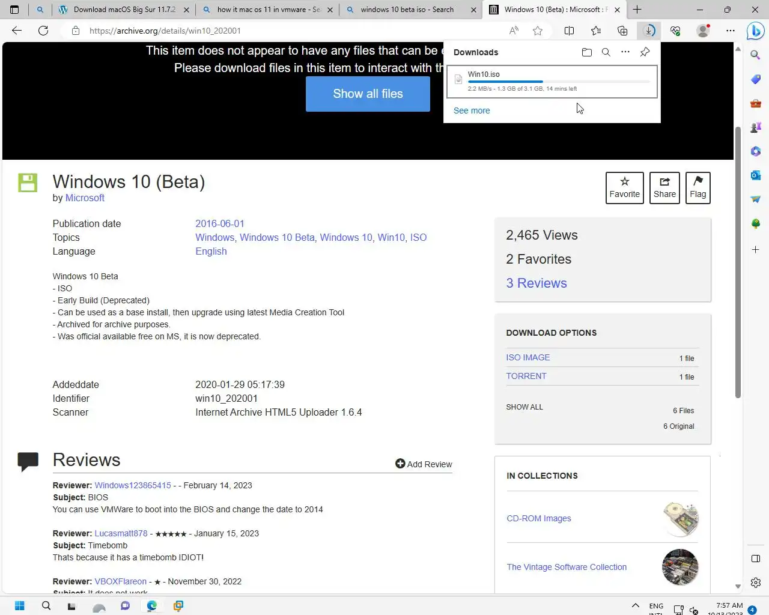The height and width of the screenshot is (615, 769).
Task: Click the page vertical scrollbar
Action: point(738,262)
